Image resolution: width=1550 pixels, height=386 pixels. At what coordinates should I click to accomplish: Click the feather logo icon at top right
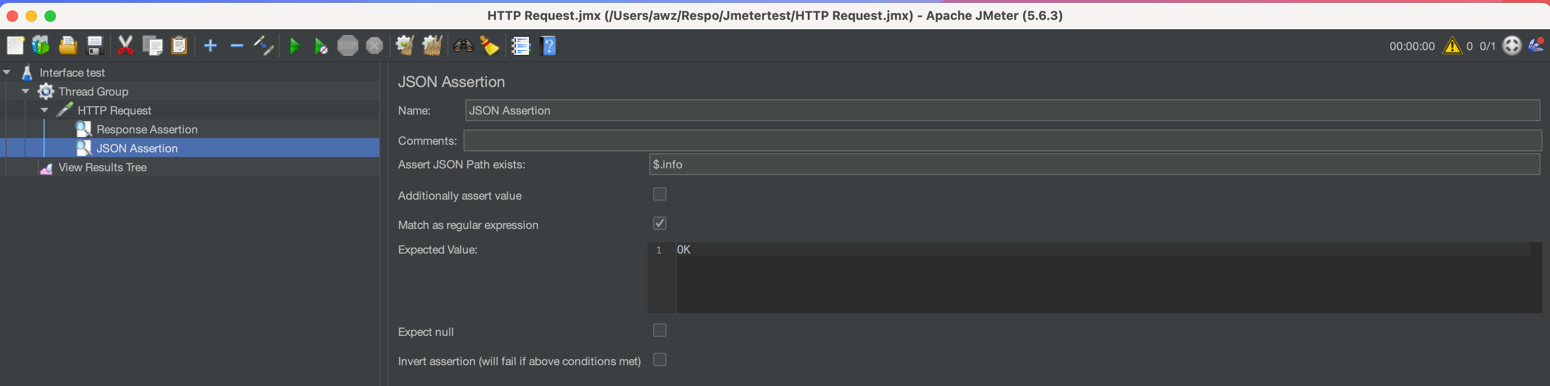pyautogui.click(x=1536, y=45)
